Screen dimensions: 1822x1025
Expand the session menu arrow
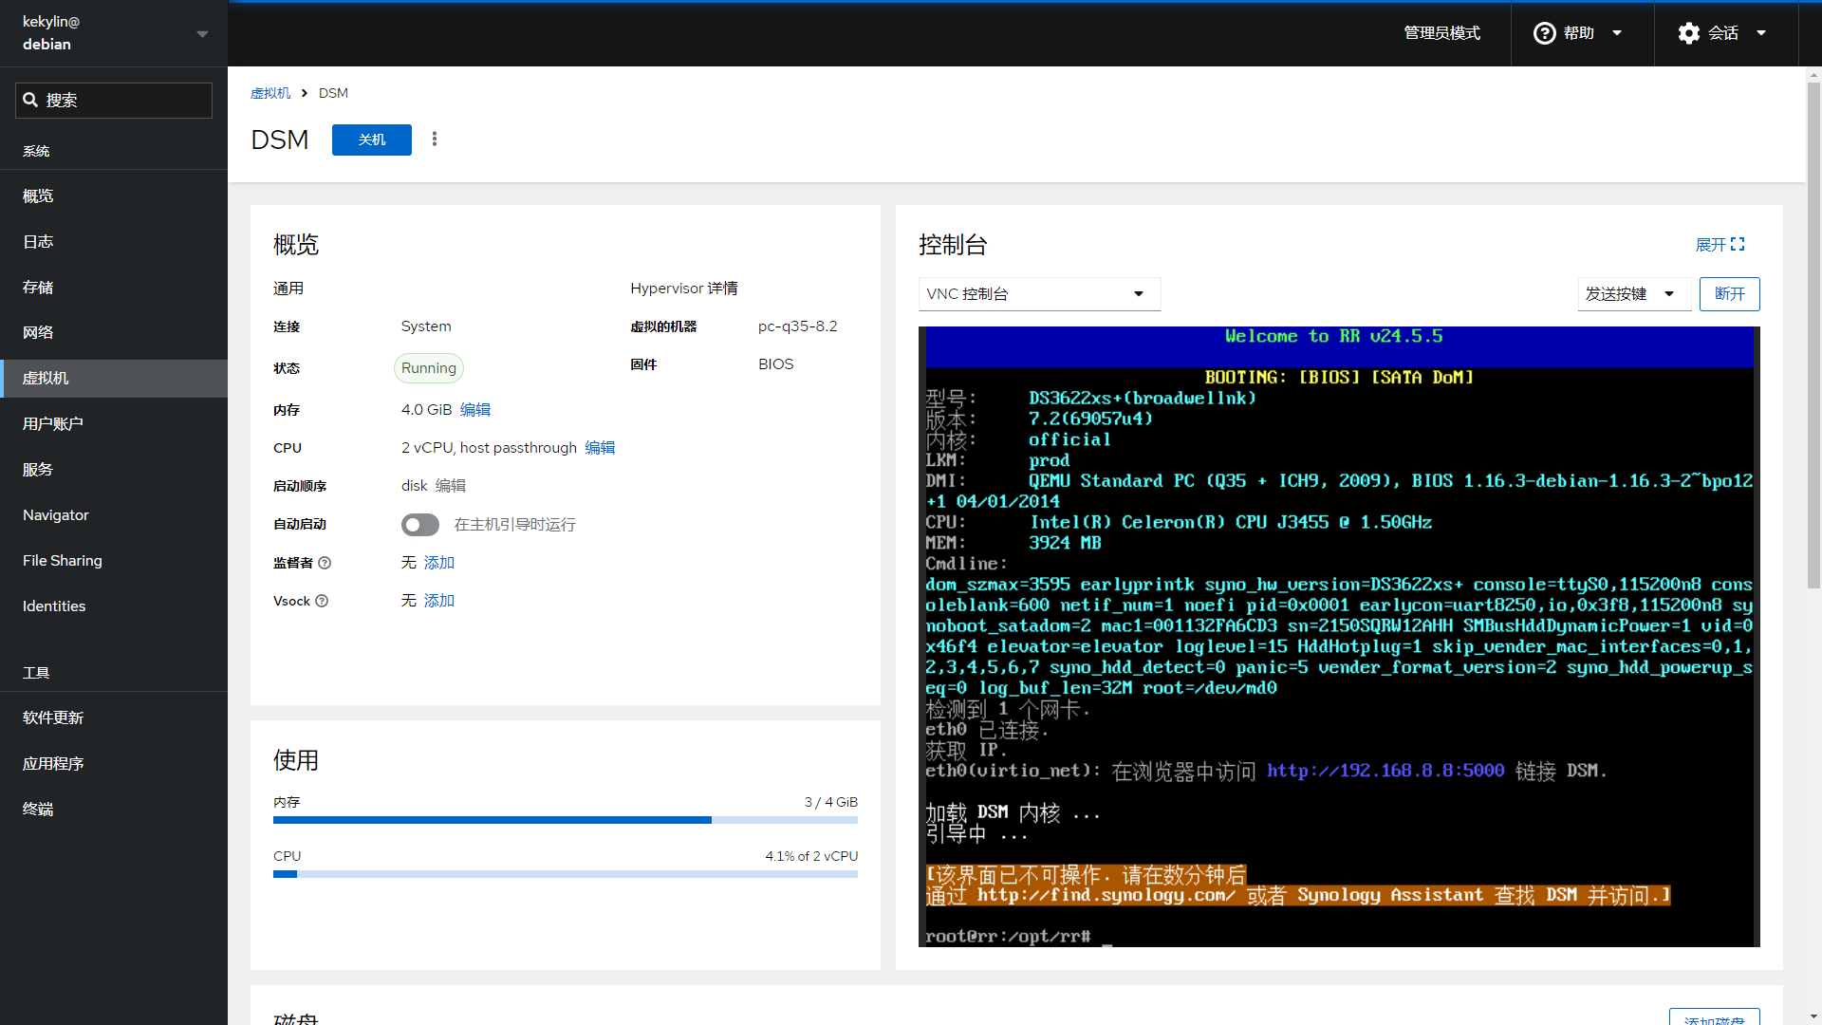pos(1761,33)
